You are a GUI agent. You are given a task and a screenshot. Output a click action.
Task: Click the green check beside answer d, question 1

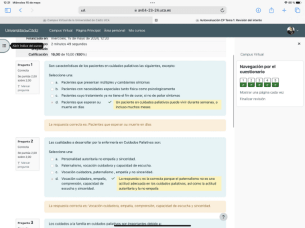110,102
